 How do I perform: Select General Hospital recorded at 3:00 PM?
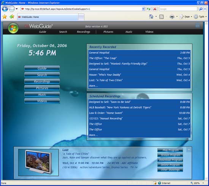point(139,53)
